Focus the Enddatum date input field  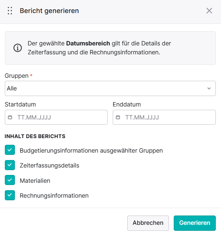pyautogui.click(x=164, y=117)
